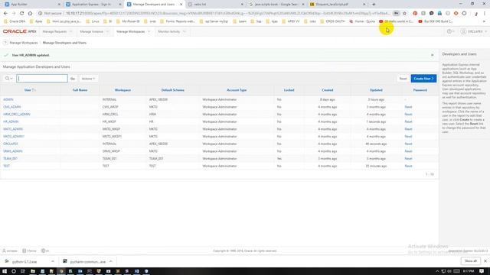
Task: Expand the Manage Instance dropdown arrow
Action: click(107, 31)
